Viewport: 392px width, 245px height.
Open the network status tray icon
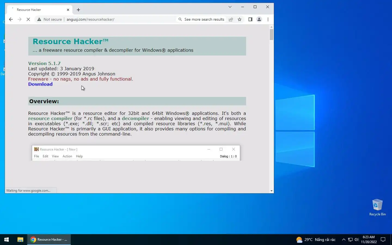tap(350, 240)
